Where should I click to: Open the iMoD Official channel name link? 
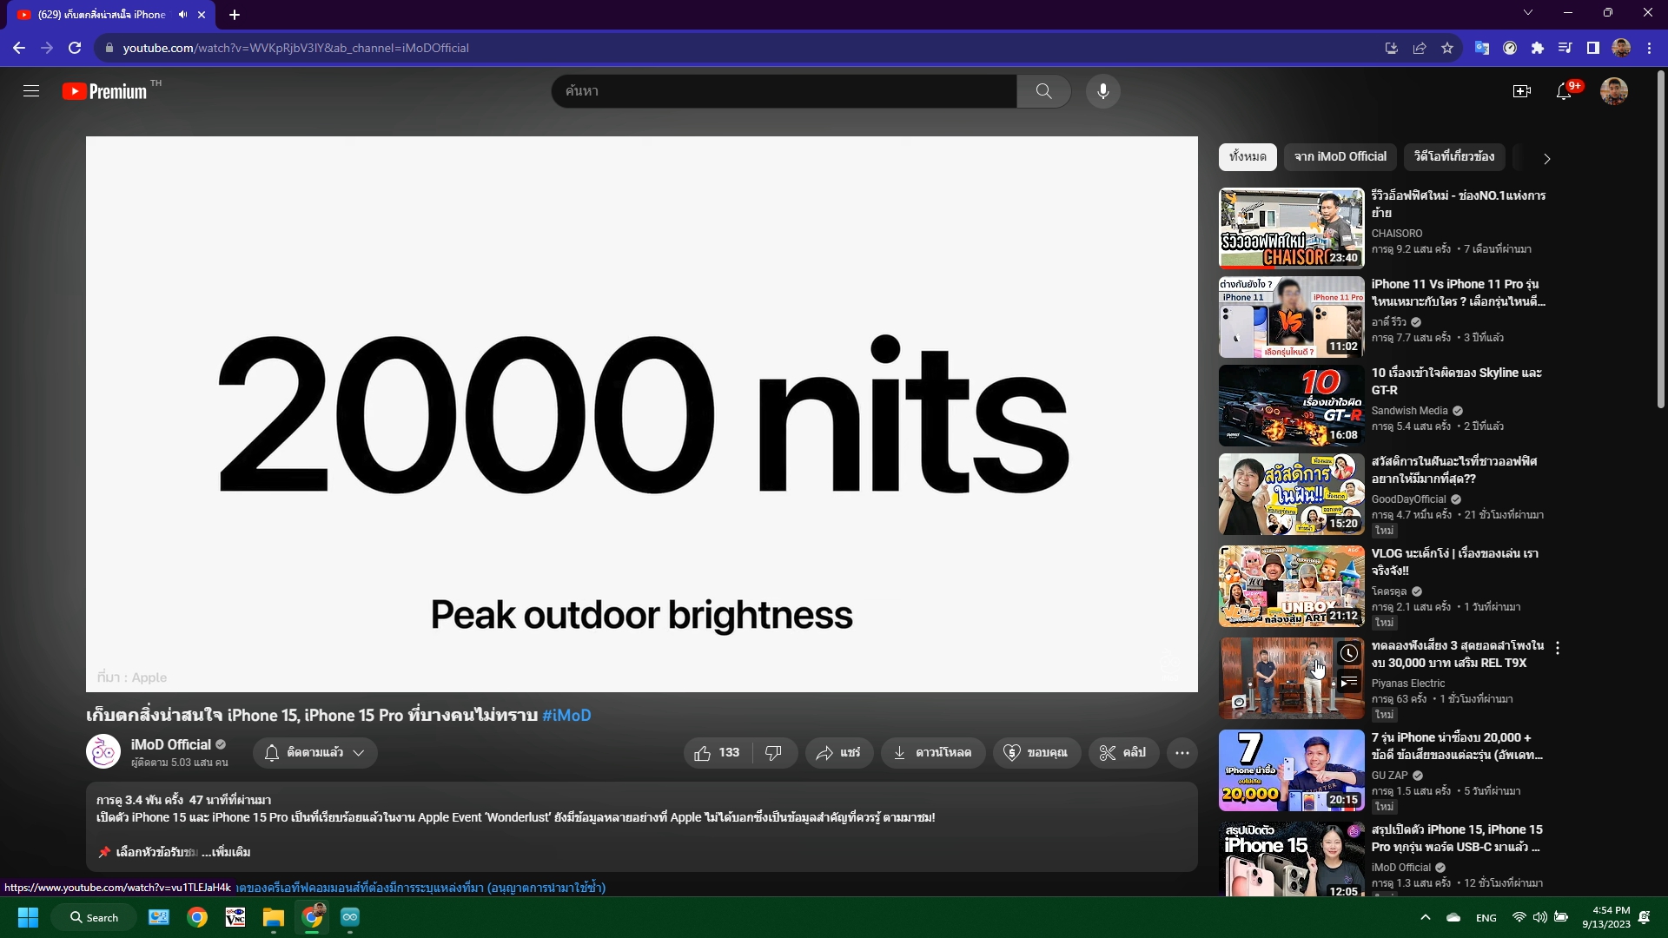171,744
